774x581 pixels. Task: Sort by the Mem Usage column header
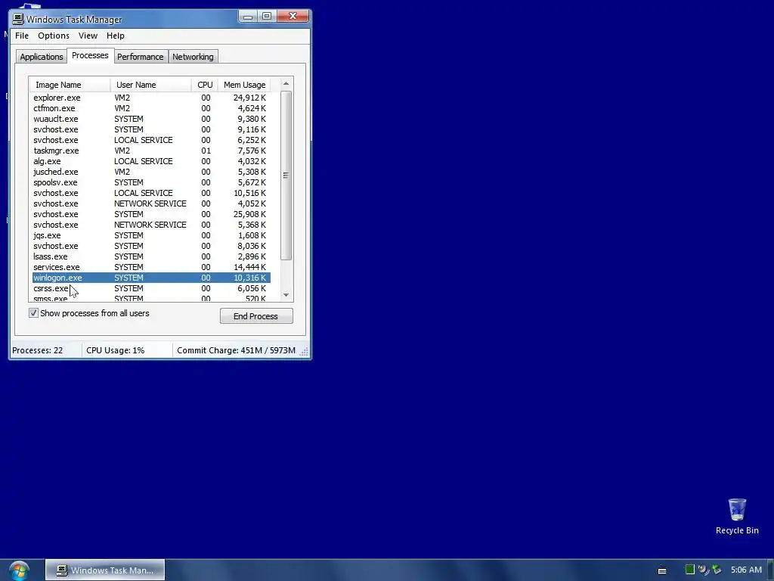(244, 85)
